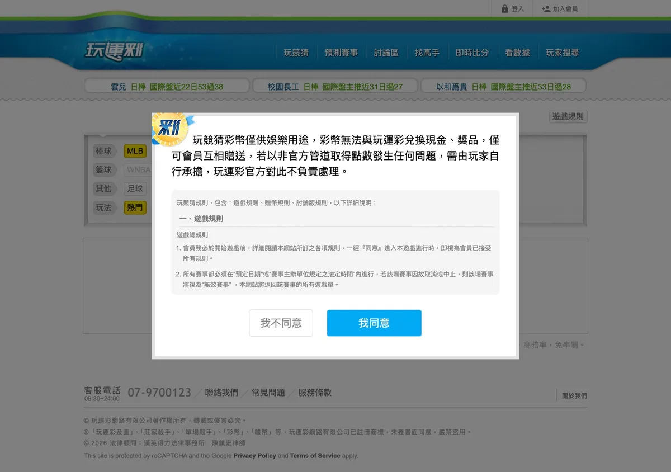Click the 籃球 category label
The width and height of the screenshot is (671, 472).
[103, 170]
